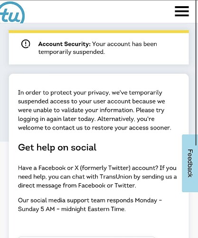
Task: Open the Feedback side tab
Action: pos(190,163)
